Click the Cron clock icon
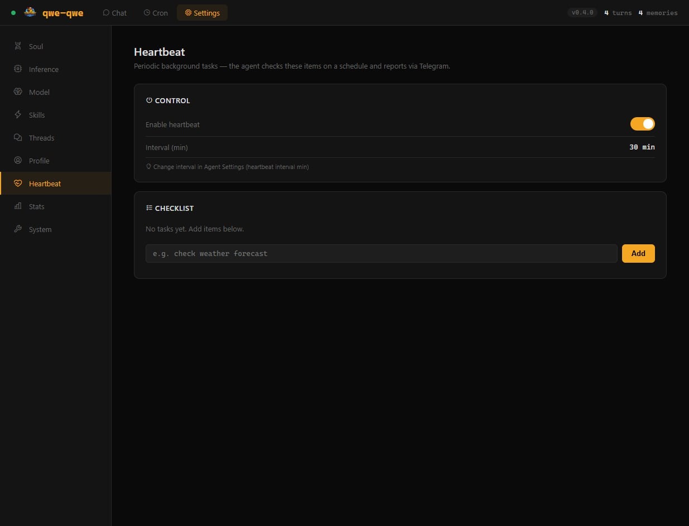Viewport: 689px width, 526px height. [147, 13]
